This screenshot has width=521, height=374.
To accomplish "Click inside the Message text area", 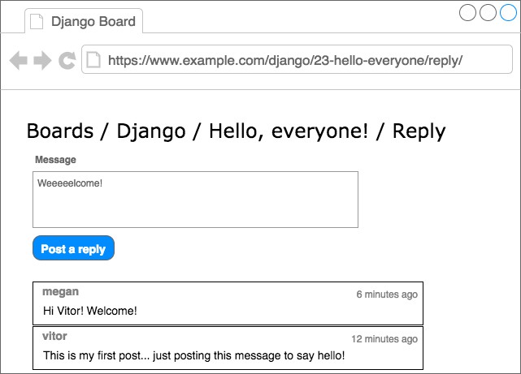I will point(195,200).
